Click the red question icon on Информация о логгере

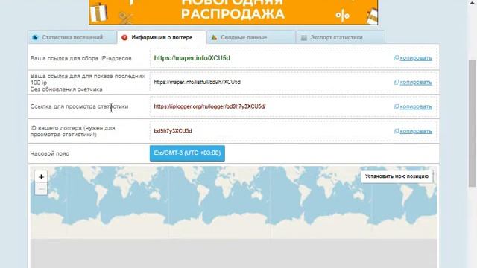[x=124, y=38]
